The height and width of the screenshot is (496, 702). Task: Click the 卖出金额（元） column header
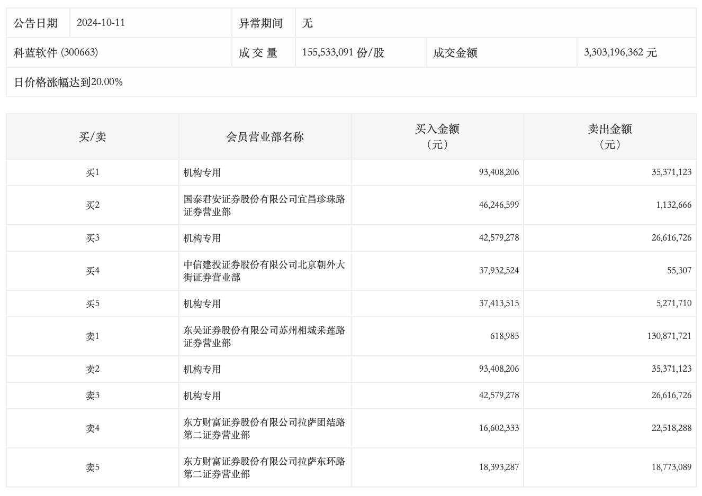[x=610, y=137]
